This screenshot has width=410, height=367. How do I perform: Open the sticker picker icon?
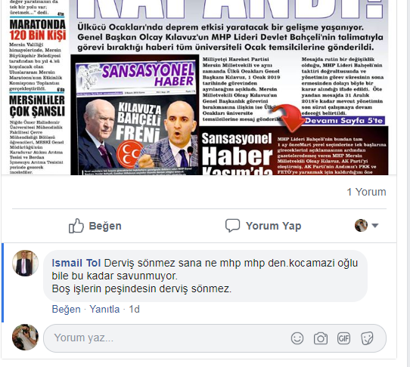pos(367,338)
